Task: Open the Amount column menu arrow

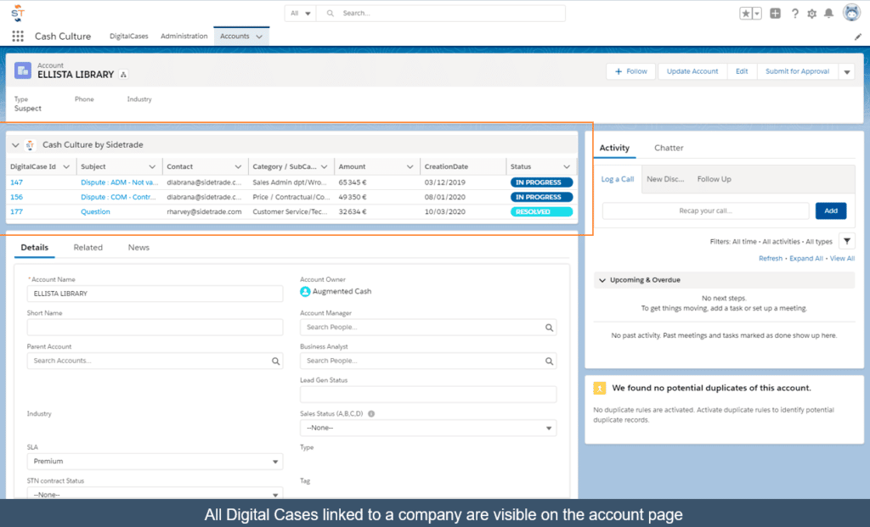Action: pyautogui.click(x=410, y=167)
